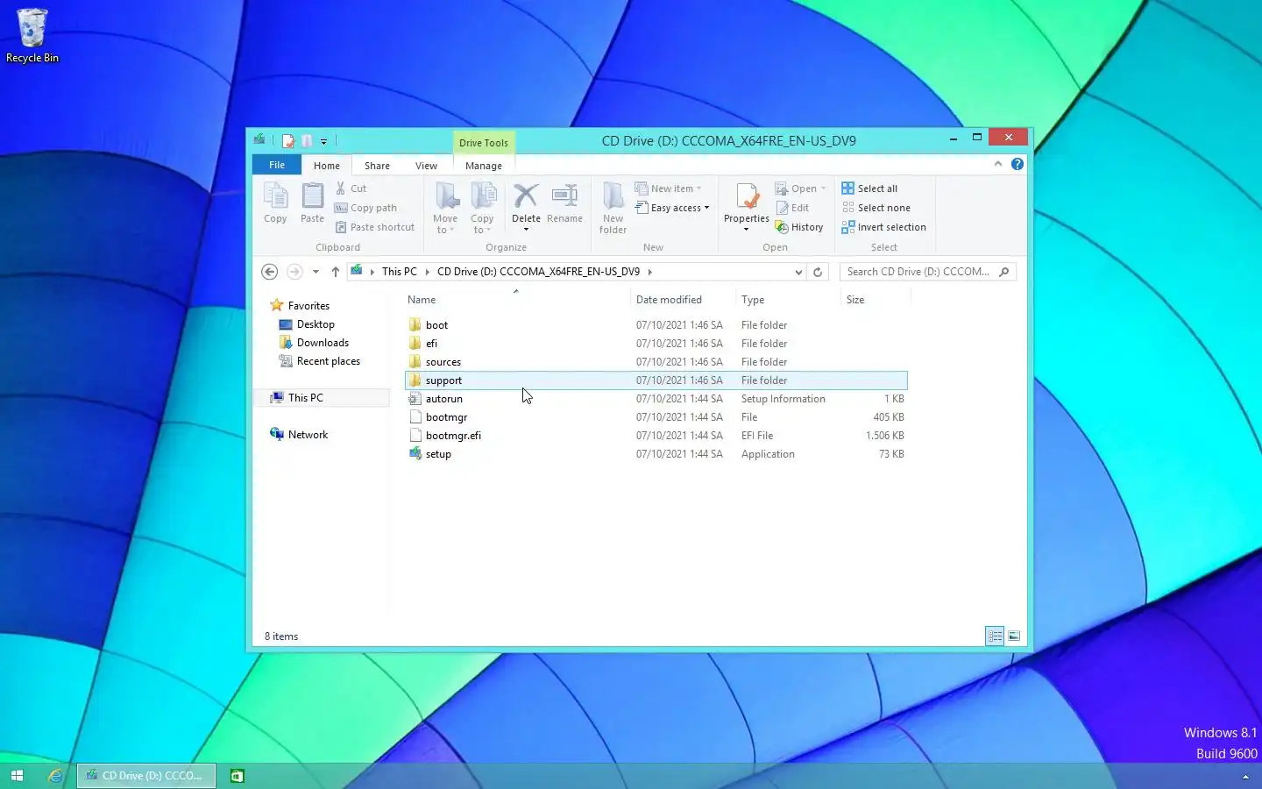Select Network in the navigation pane

click(x=308, y=435)
